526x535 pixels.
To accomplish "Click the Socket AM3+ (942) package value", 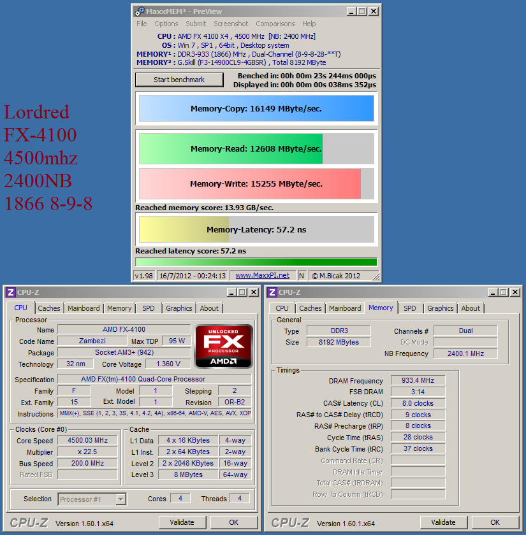I will coord(124,352).
